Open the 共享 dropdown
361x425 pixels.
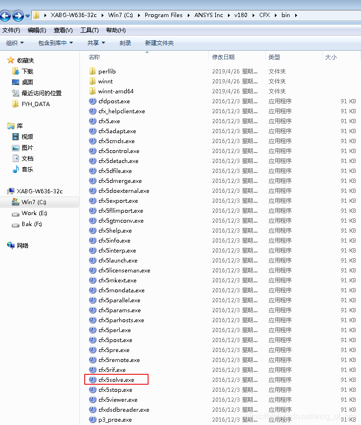coord(96,43)
